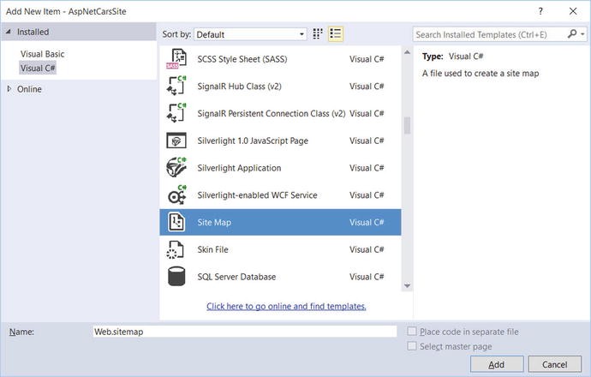
Task: Click the search magnifier icon
Action: click(572, 34)
